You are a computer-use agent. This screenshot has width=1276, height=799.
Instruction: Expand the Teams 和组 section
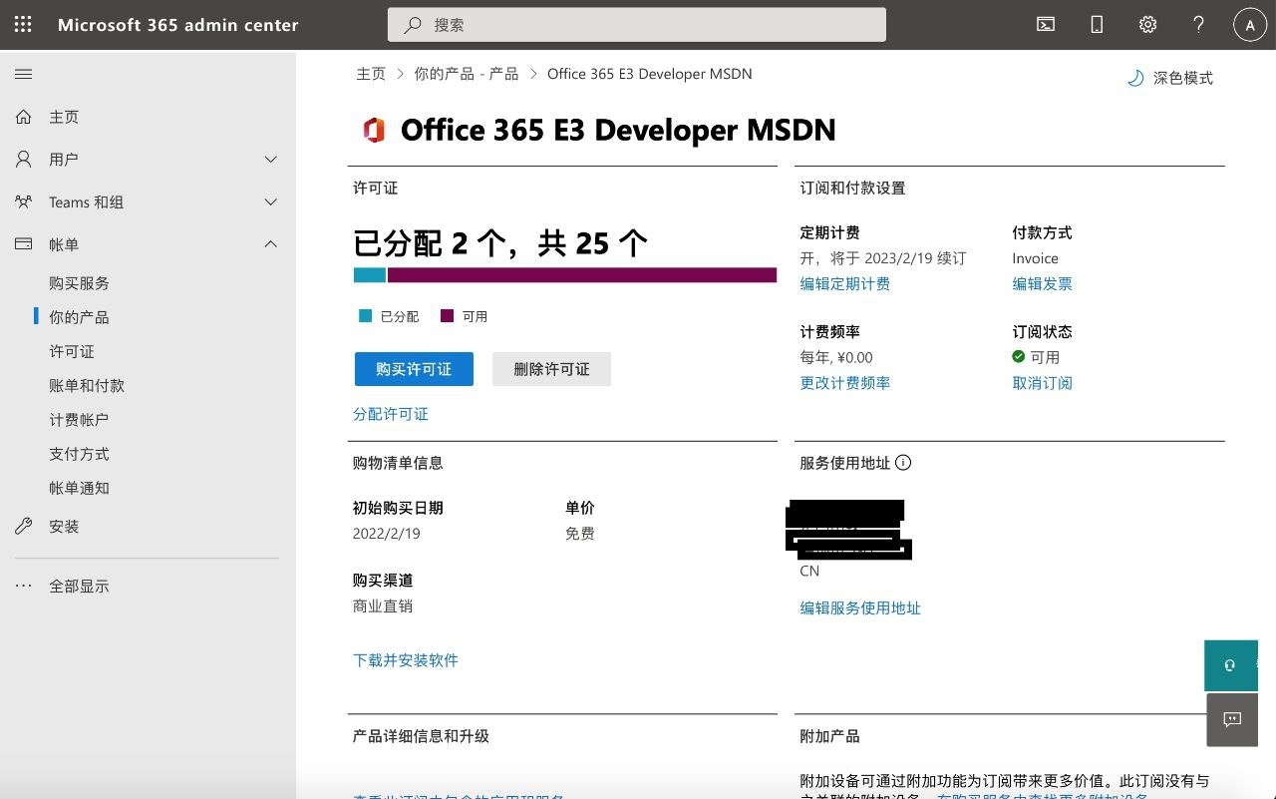[270, 202]
